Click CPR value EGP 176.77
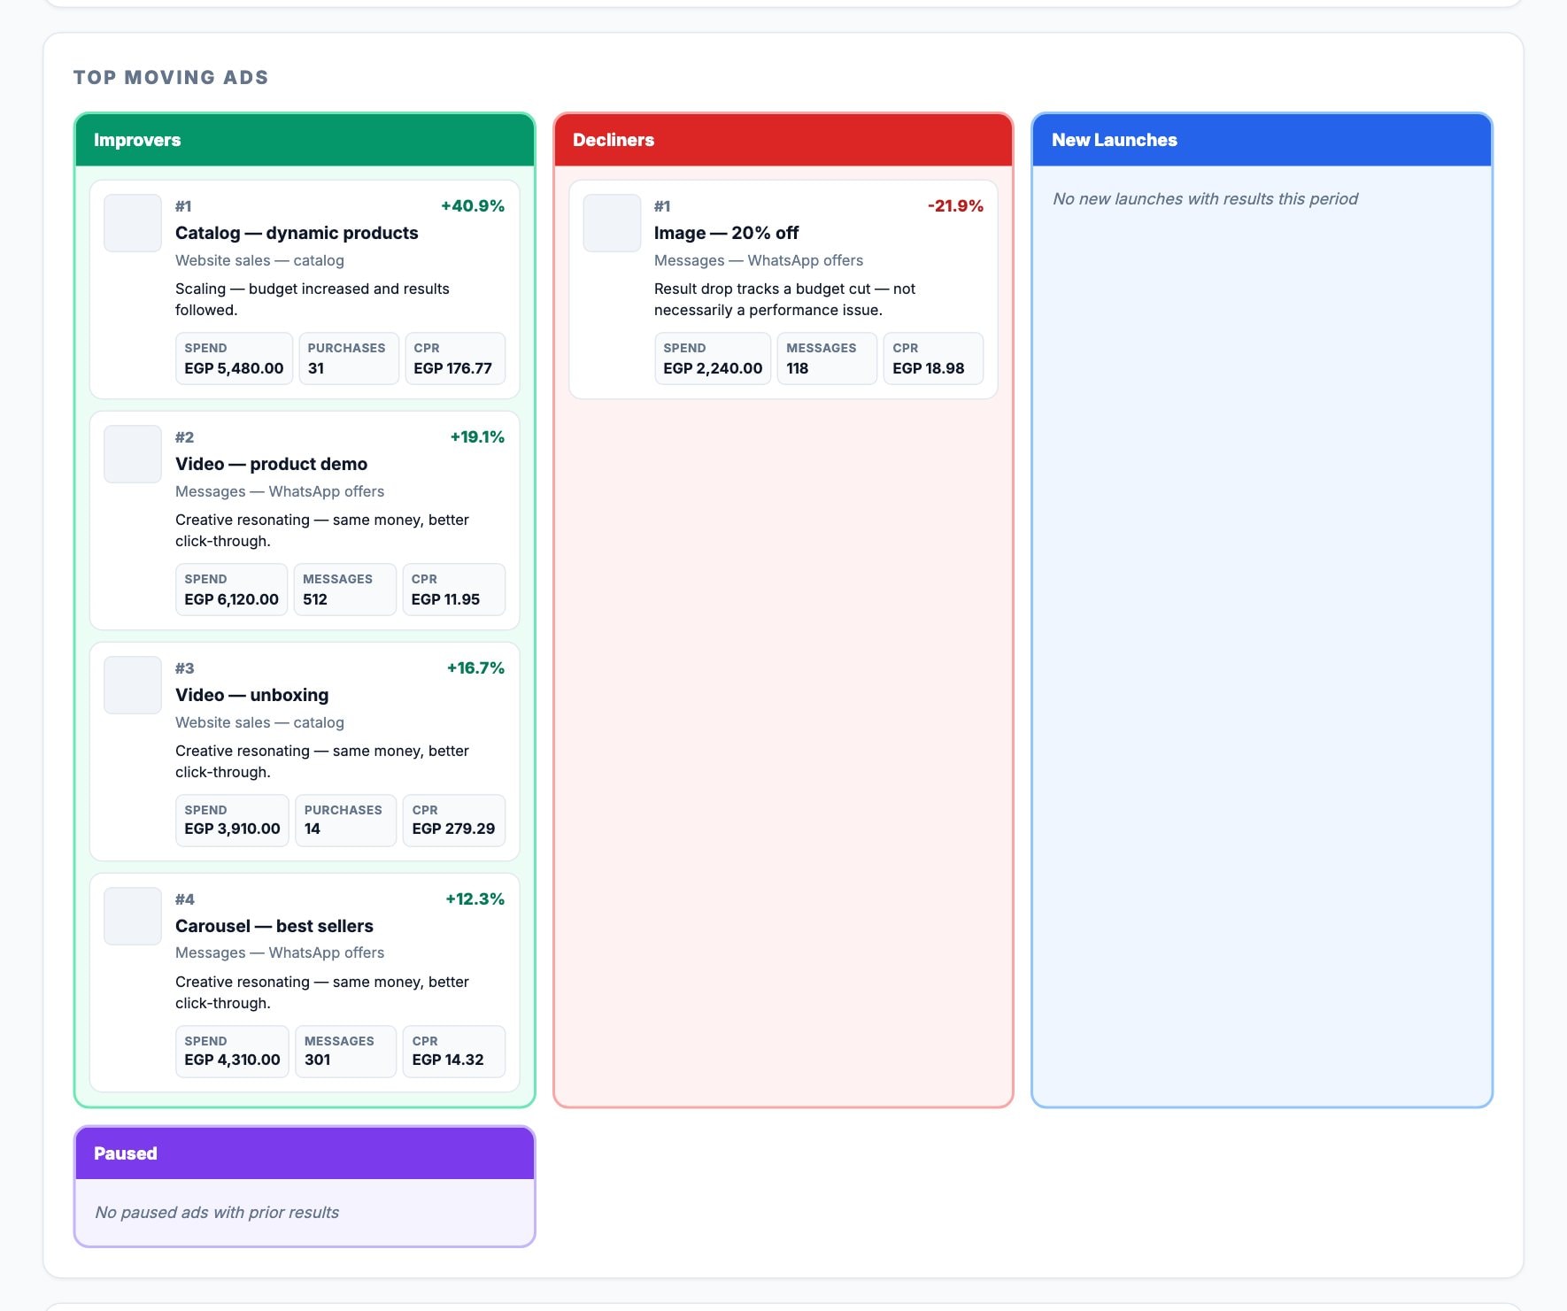 pyautogui.click(x=452, y=368)
